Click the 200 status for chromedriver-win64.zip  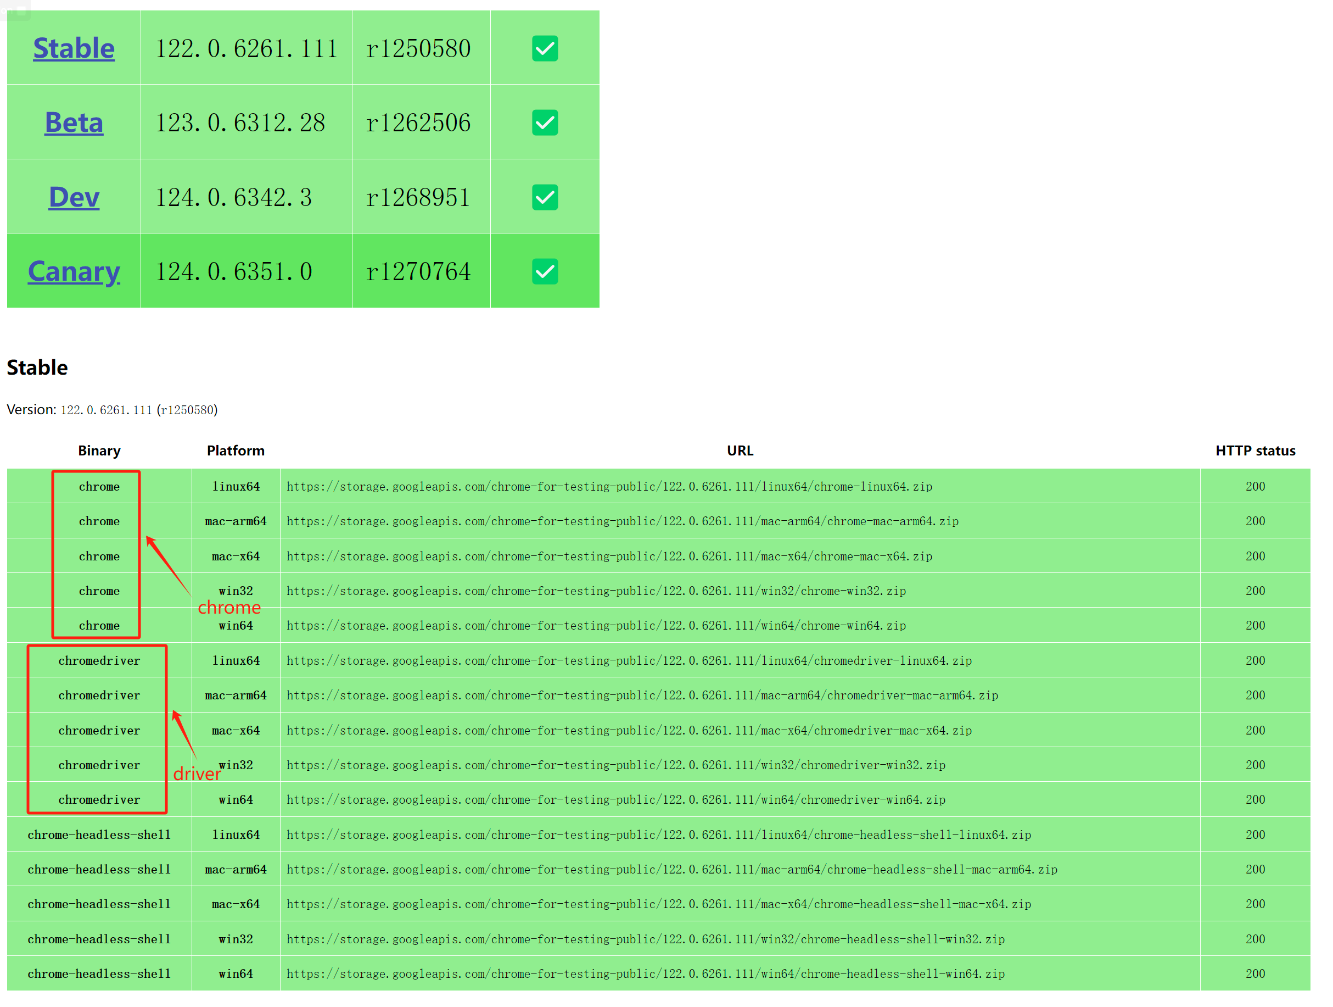(1255, 799)
